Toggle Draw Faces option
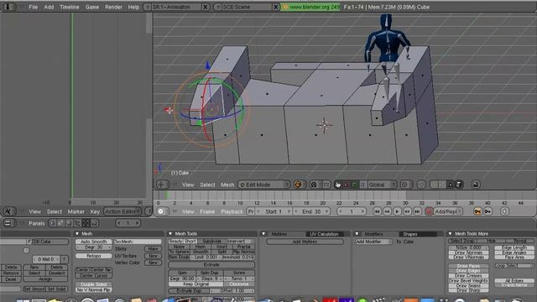Screen dimensions: 537x302 click(x=468, y=266)
